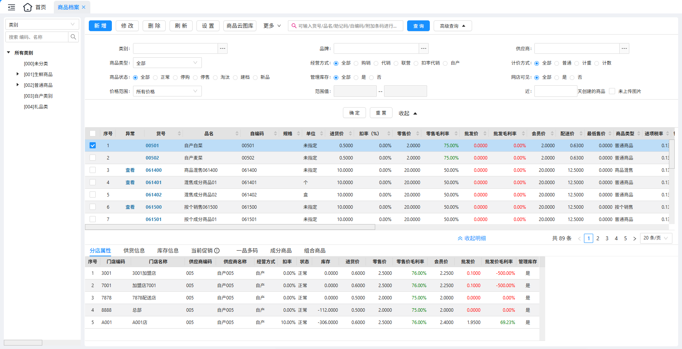Collapse the 高级查询 panel
Screen dimensions: 682x349
click(x=452, y=26)
